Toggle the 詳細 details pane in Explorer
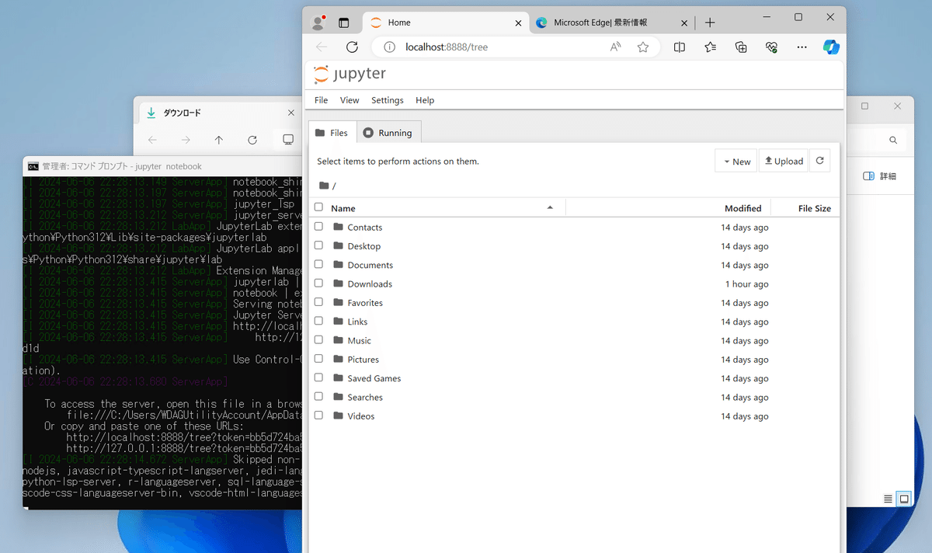 [879, 176]
